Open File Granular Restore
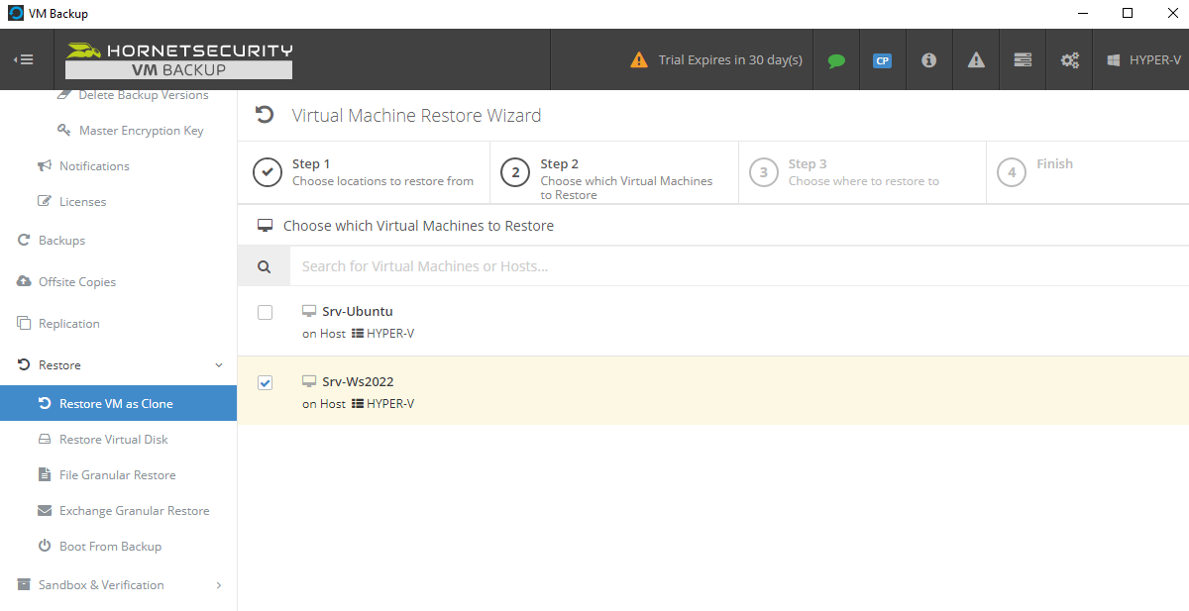Screen dimensions: 1189x611 (x=117, y=475)
